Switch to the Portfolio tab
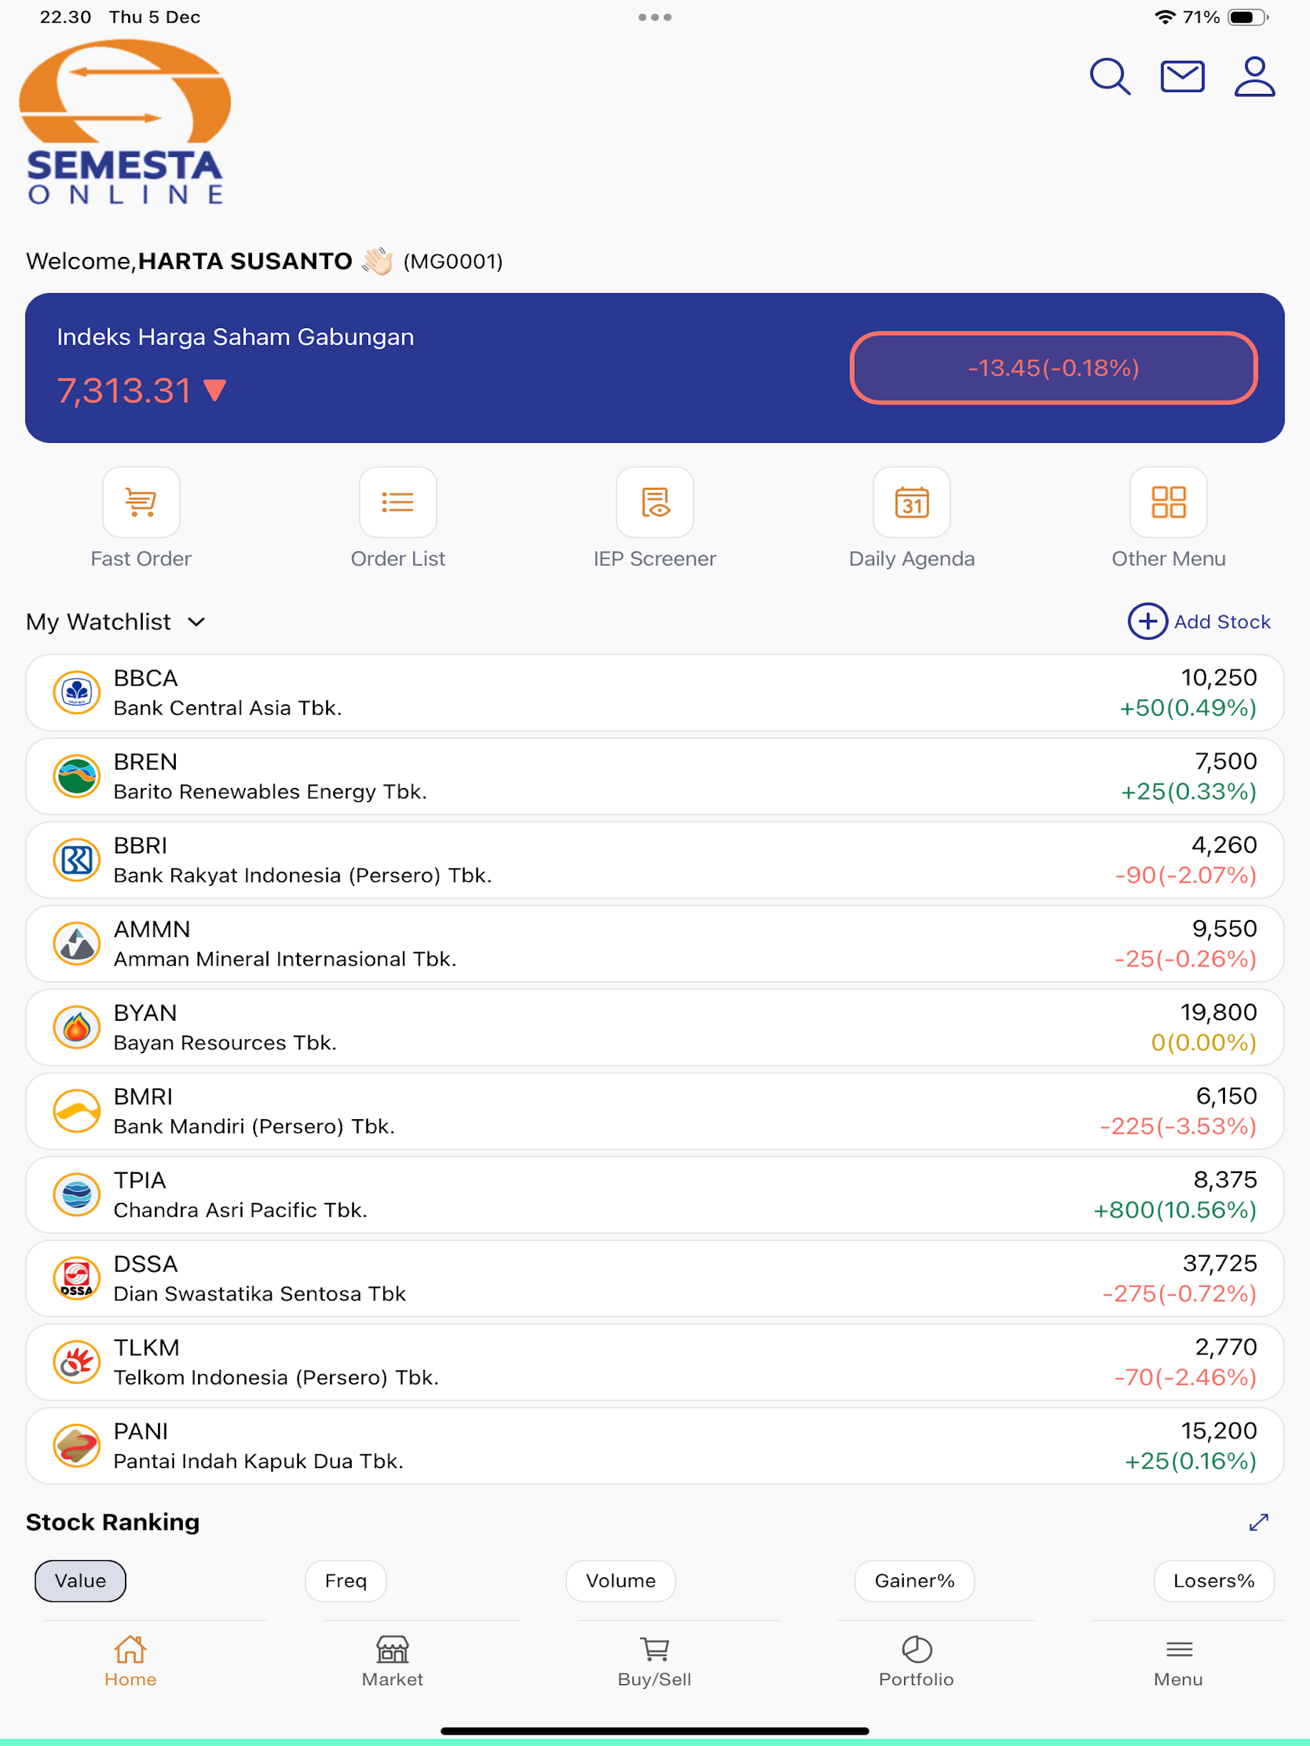Image resolution: width=1310 pixels, height=1746 pixels. (x=916, y=1662)
